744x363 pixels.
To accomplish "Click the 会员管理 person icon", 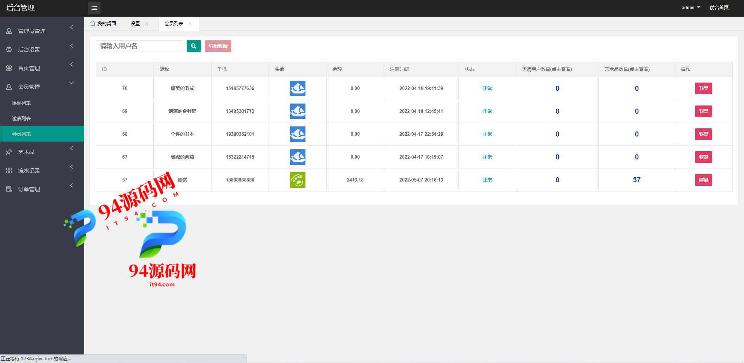I will tap(9, 87).
